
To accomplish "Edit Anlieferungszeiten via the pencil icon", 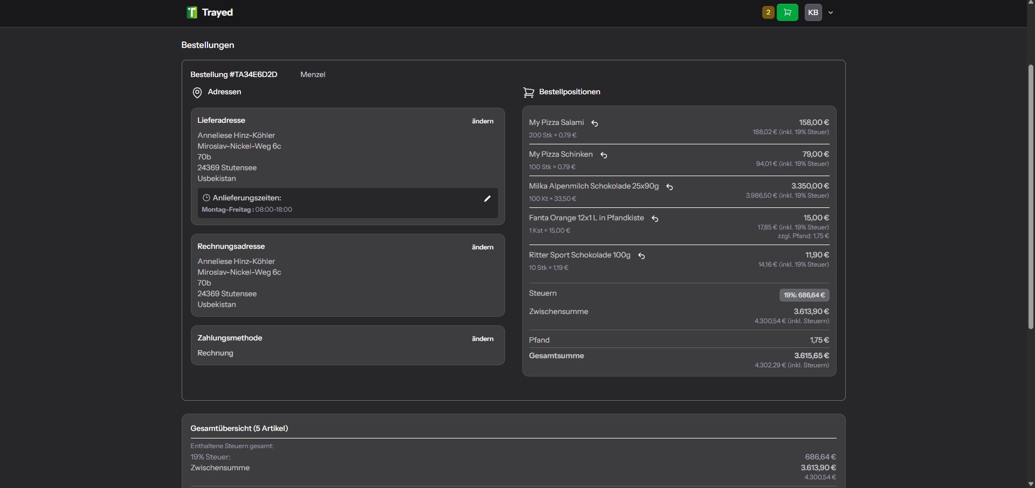I will pyautogui.click(x=487, y=199).
